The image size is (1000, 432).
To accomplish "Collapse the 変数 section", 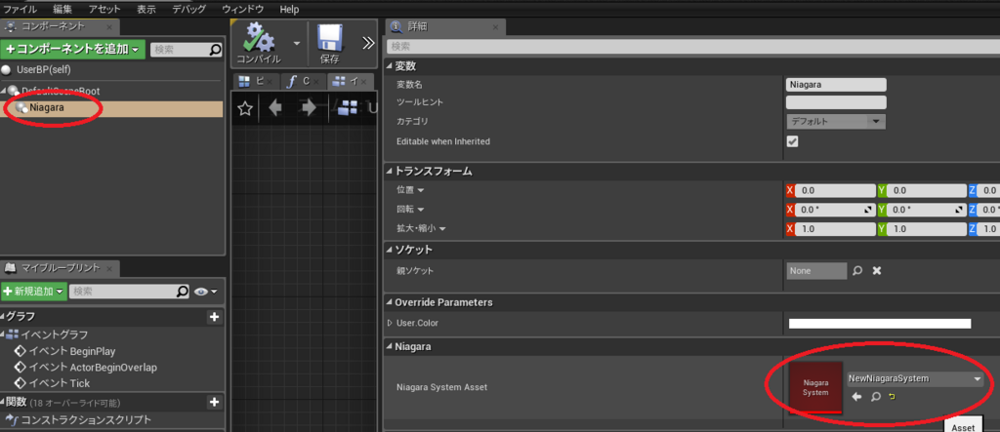I will (390, 66).
